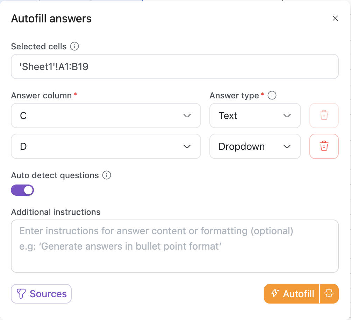
Task: Focus the Additional instructions text area
Action: tap(175, 246)
